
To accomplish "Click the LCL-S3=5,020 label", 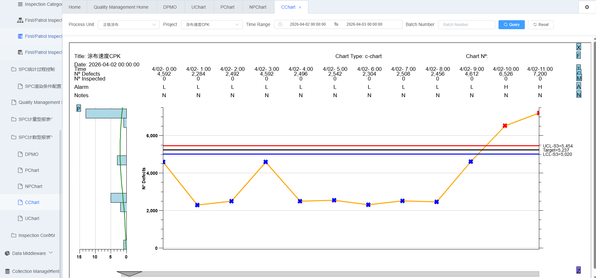I will [557, 154].
